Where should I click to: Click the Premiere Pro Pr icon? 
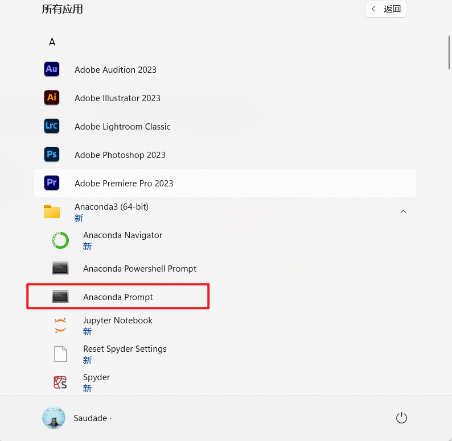coord(52,183)
